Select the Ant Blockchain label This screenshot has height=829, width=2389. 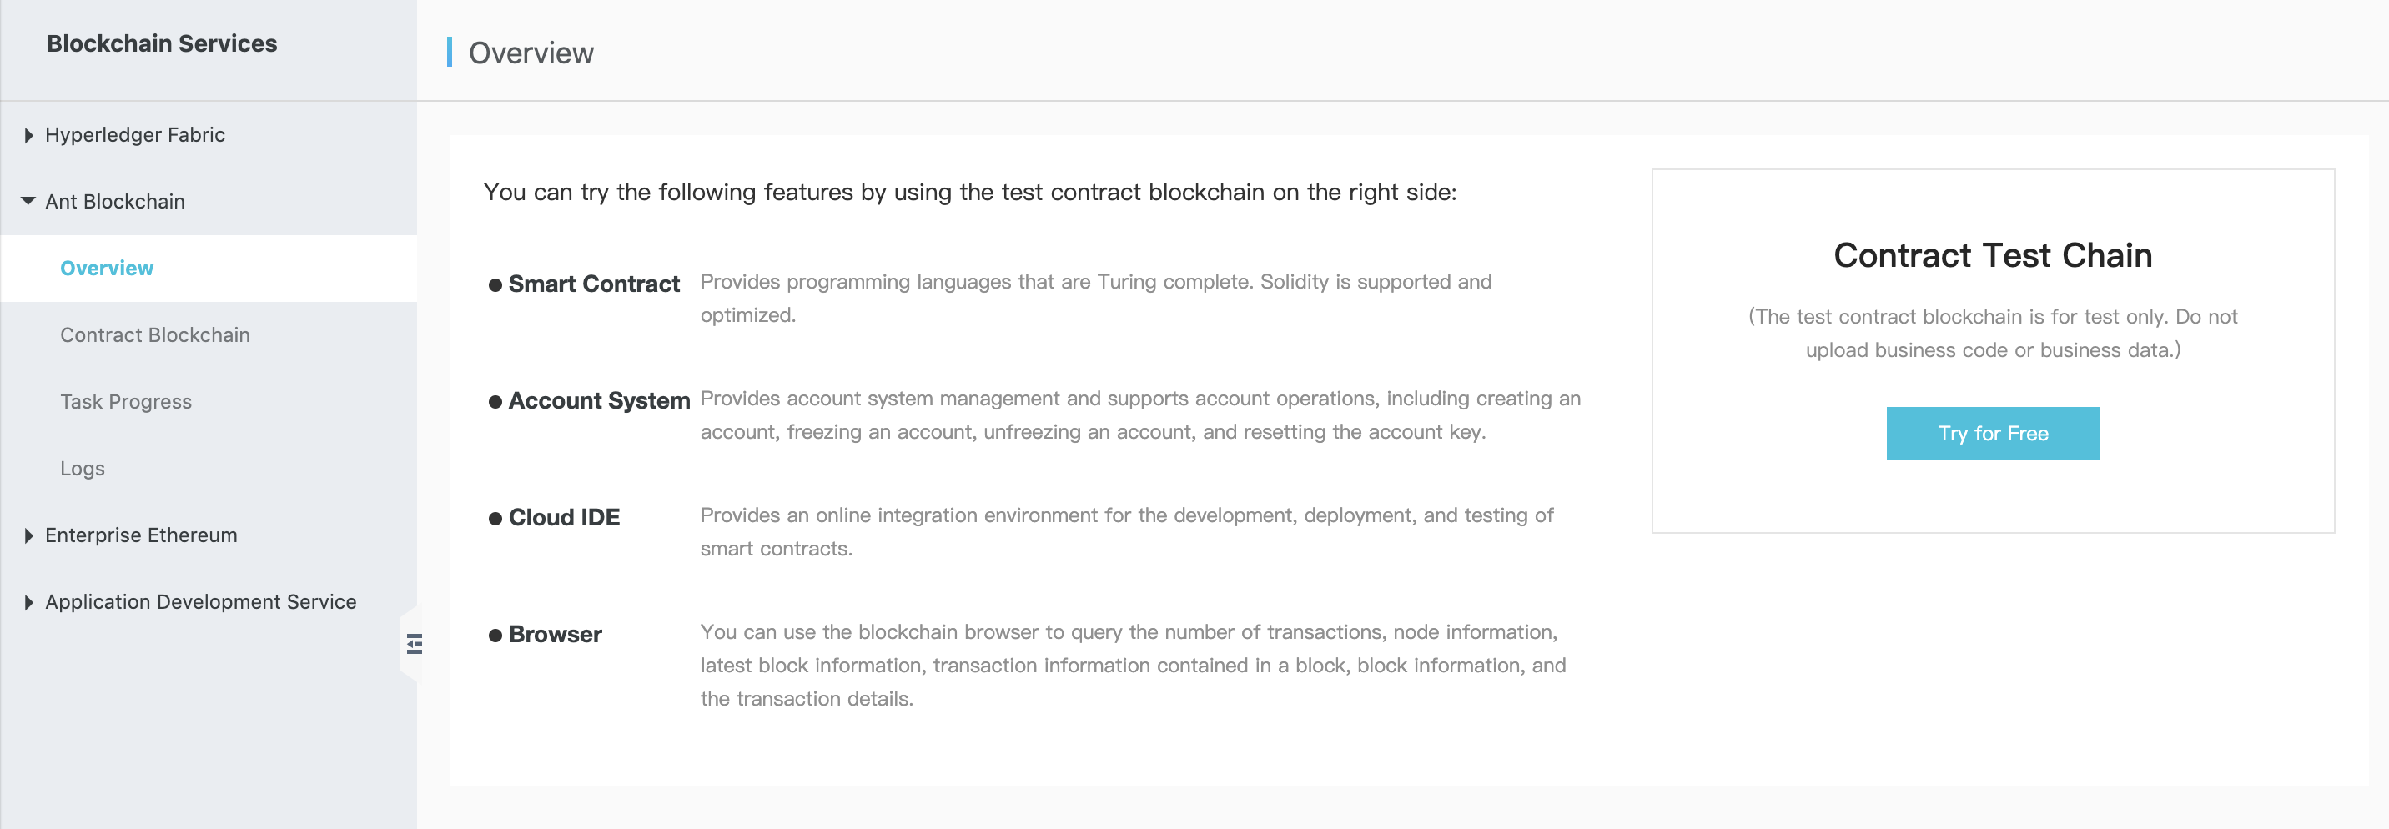(x=115, y=201)
